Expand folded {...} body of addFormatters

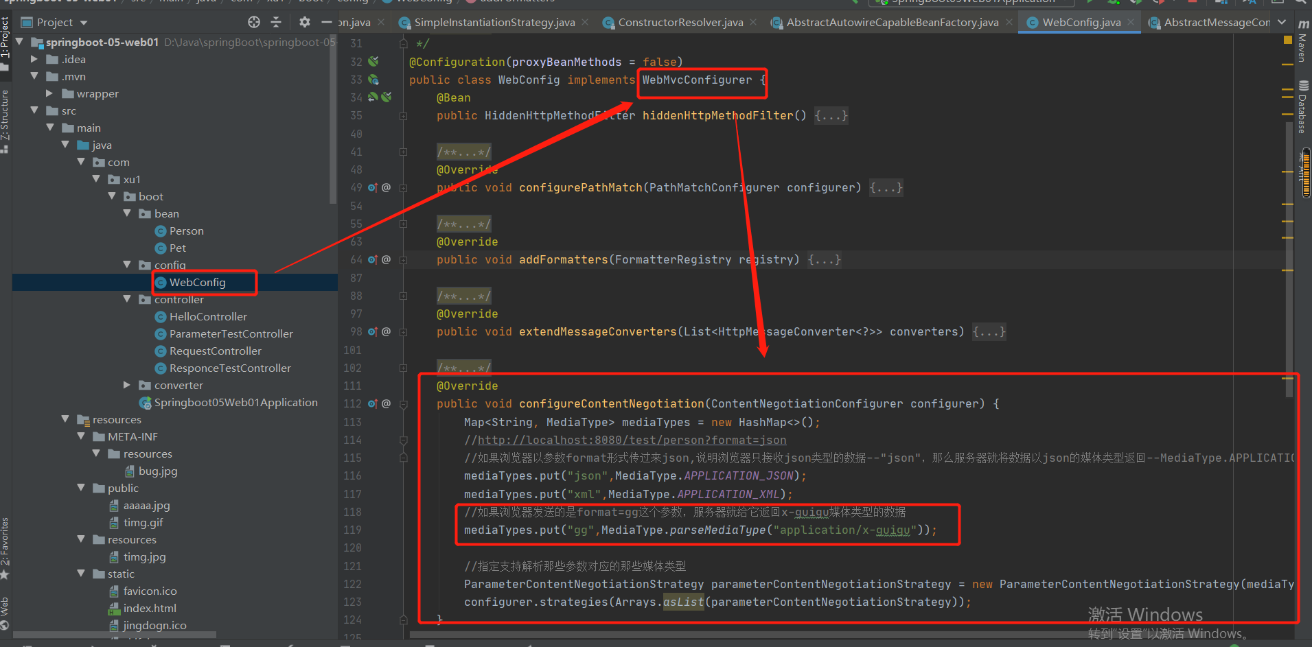[x=824, y=259]
